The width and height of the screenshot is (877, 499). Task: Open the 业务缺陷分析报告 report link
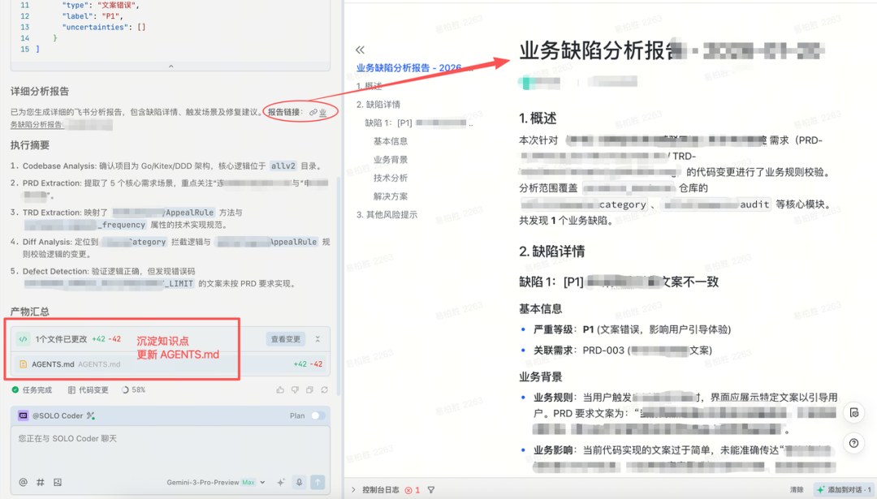point(36,125)
